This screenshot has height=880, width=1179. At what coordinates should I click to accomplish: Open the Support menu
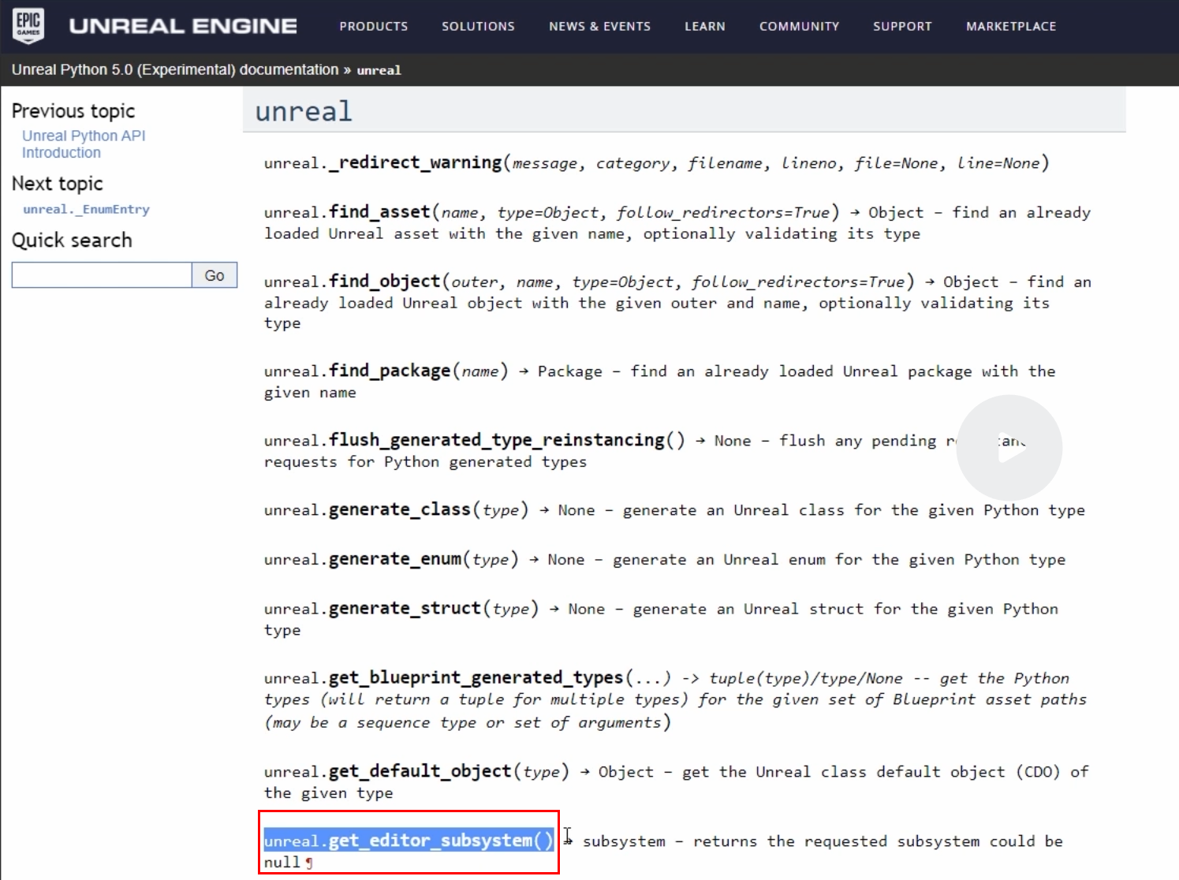pos(902,26)
